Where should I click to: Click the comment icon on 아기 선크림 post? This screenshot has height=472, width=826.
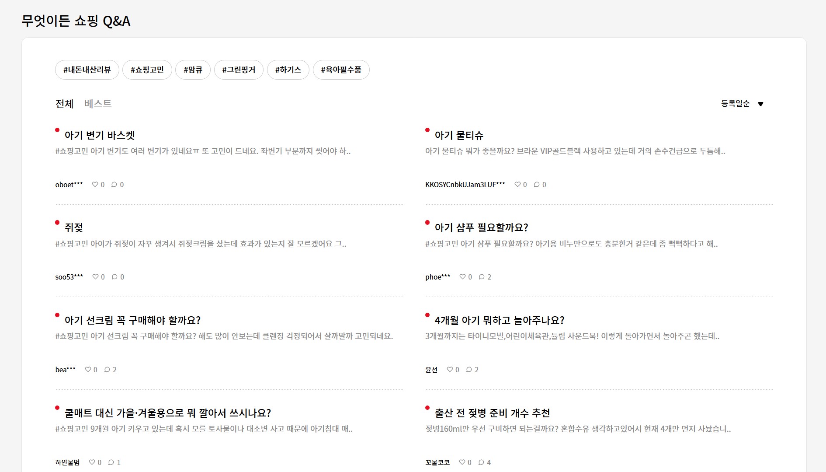pos(107,369)
